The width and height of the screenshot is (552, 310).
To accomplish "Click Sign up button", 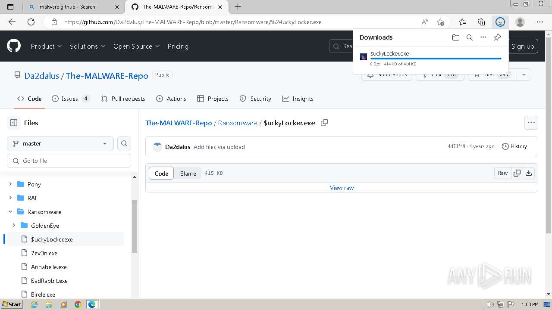I will point(523,46).
